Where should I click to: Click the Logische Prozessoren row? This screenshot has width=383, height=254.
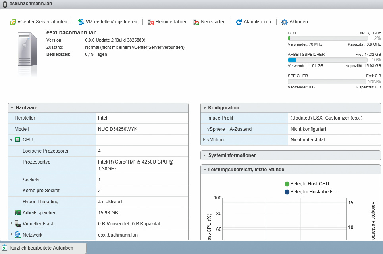click(98, 151)
